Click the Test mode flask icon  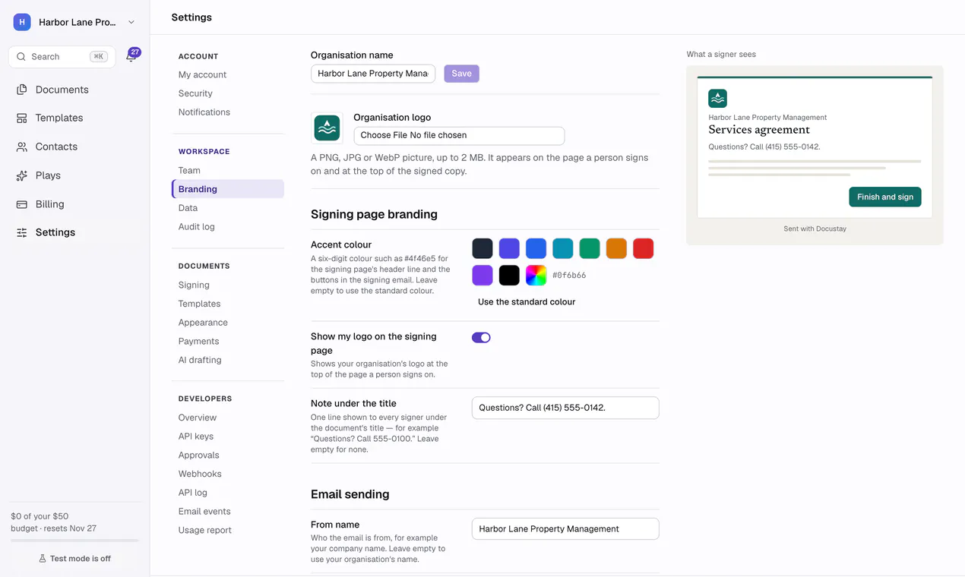pyautogui.click(x=43, y=559)
